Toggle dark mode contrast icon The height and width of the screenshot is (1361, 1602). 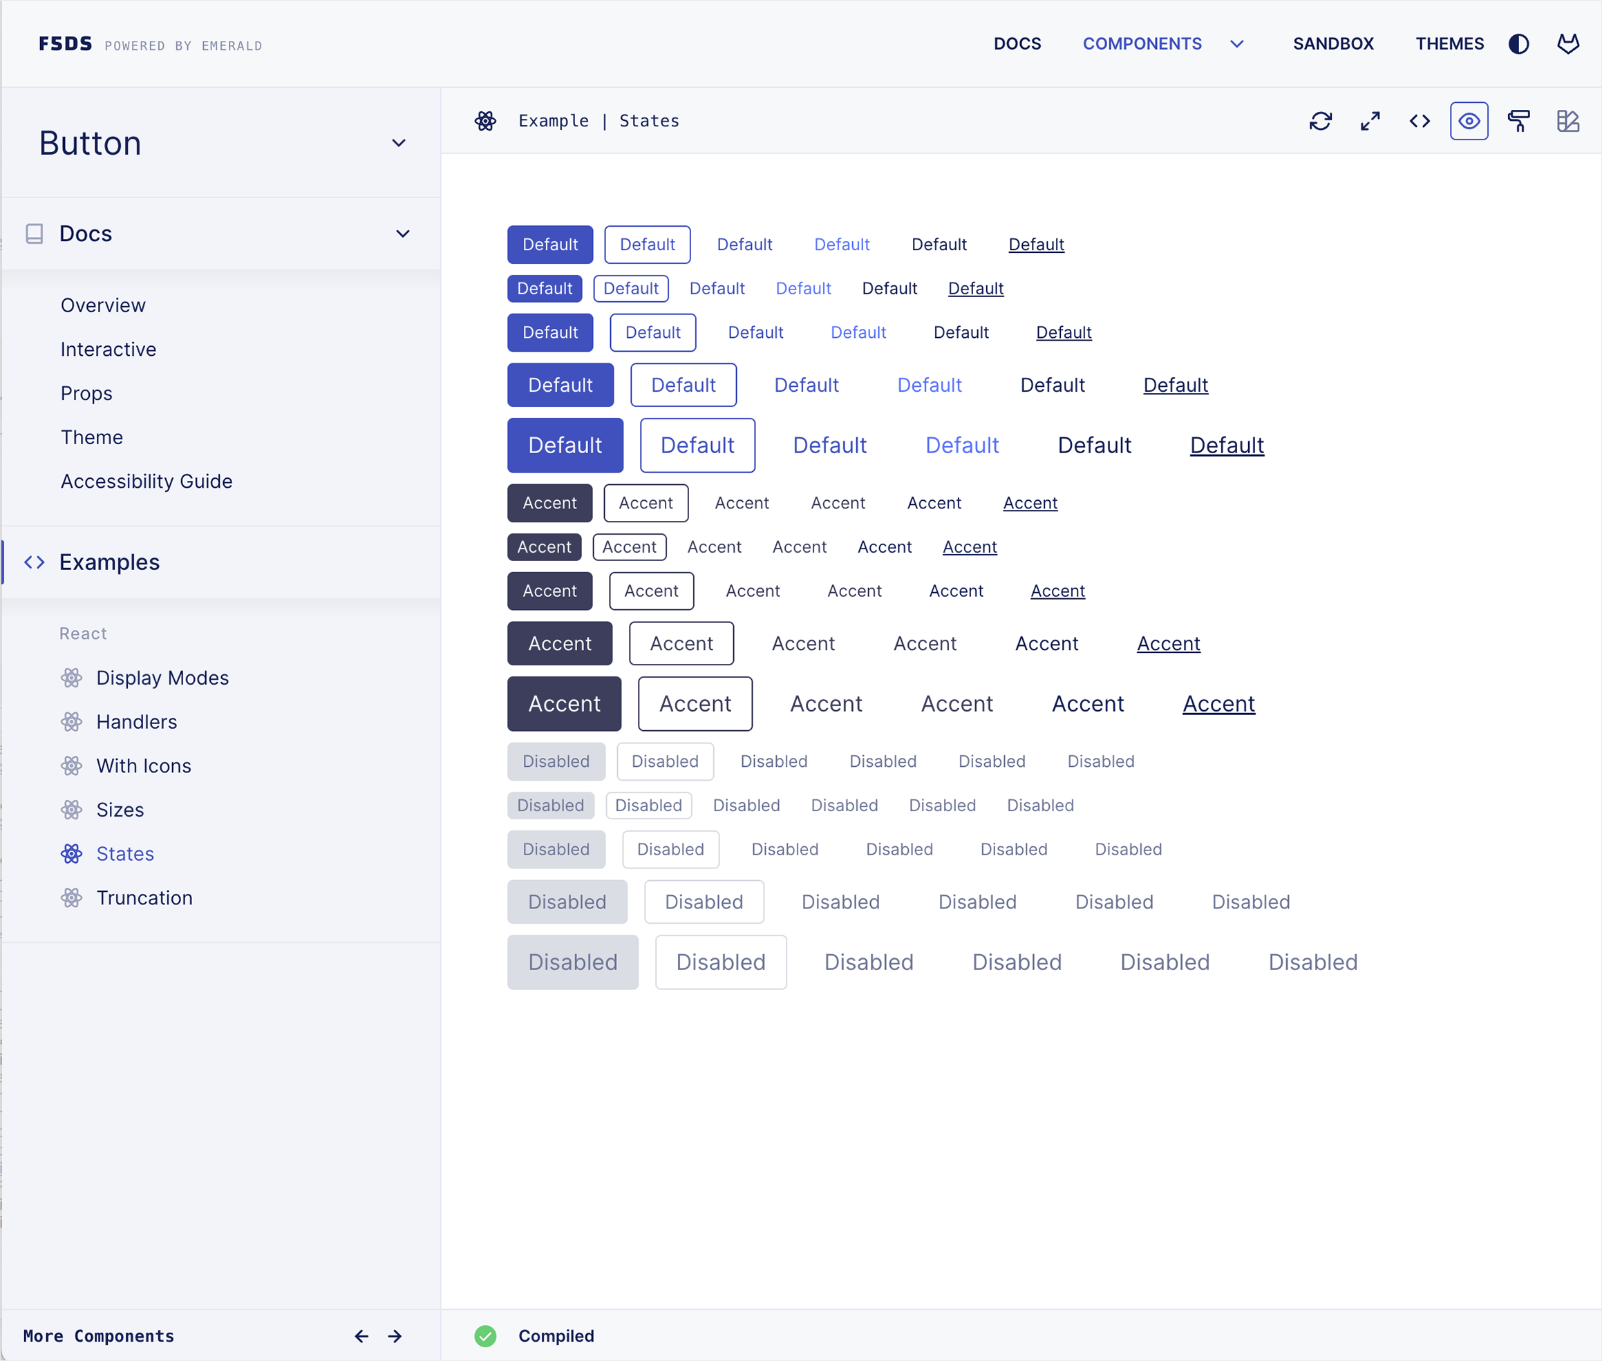(x=1518, y=44)
